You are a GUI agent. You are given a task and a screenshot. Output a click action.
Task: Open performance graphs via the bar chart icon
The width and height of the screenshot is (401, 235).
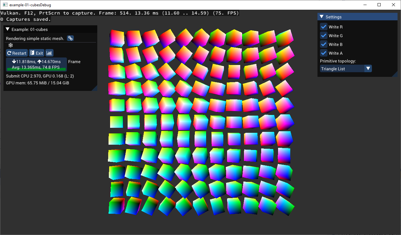pyautogui.click(x=49, y=52)
